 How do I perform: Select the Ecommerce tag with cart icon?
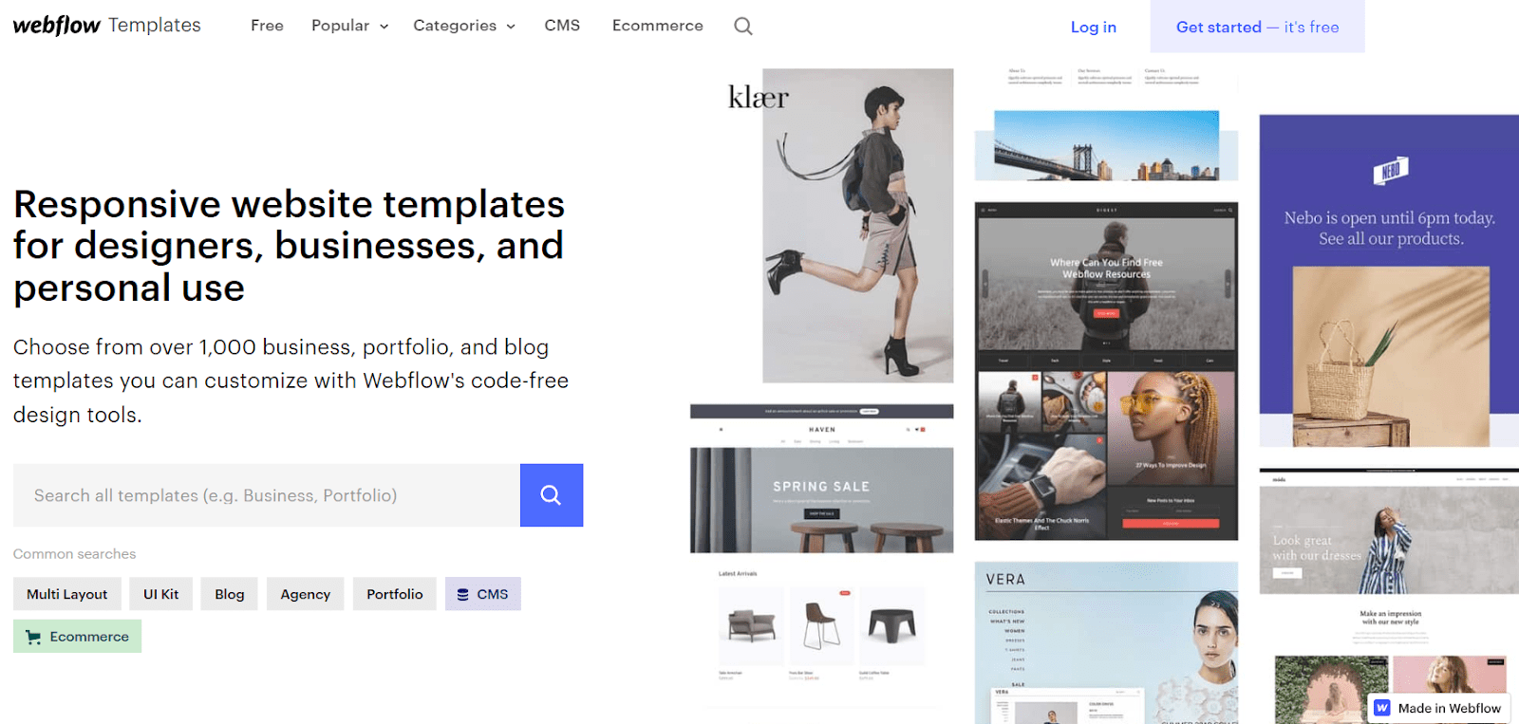click(x=78, y=636)
